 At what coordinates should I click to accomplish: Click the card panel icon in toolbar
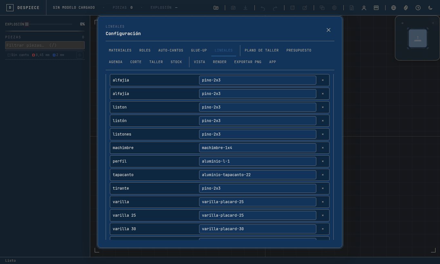coord(376,8)
